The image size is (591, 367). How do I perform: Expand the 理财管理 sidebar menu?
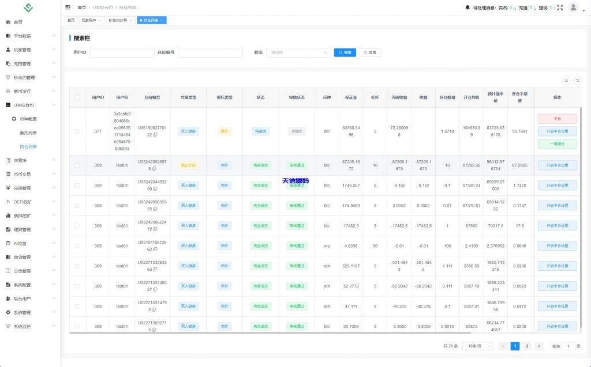[x=30, y=230]
